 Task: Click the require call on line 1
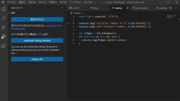click(100, 17)
